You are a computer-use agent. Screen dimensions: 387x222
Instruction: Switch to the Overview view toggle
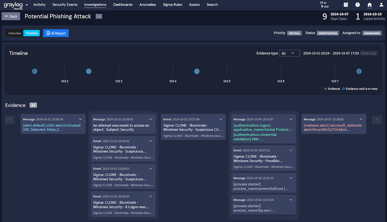15,33
